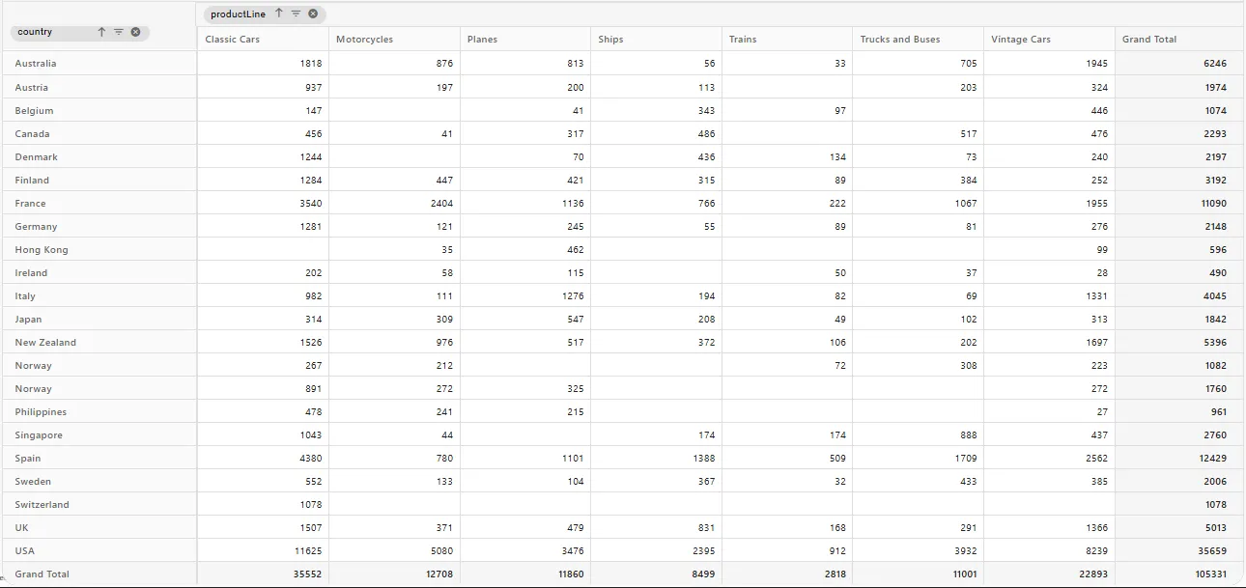Select the Classic Cars column header
Viewport: 1246px width, 588px height.
tap(233, 40)
